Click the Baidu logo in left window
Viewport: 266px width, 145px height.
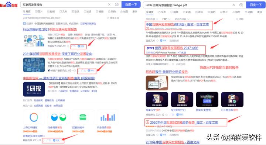[8, 4]
